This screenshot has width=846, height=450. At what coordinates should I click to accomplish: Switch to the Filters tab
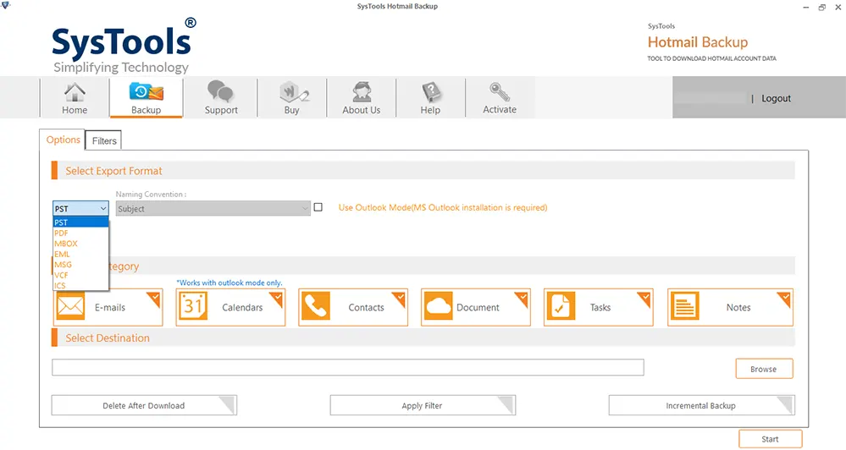[103, 140]
